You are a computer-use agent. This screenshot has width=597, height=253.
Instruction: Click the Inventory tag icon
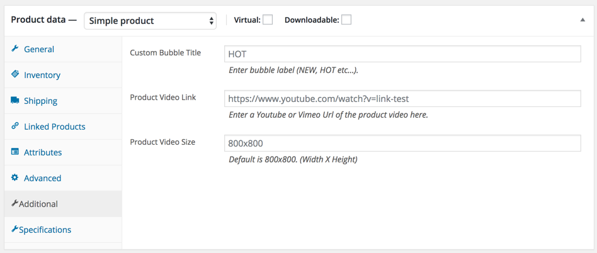[x=15, y=74]
